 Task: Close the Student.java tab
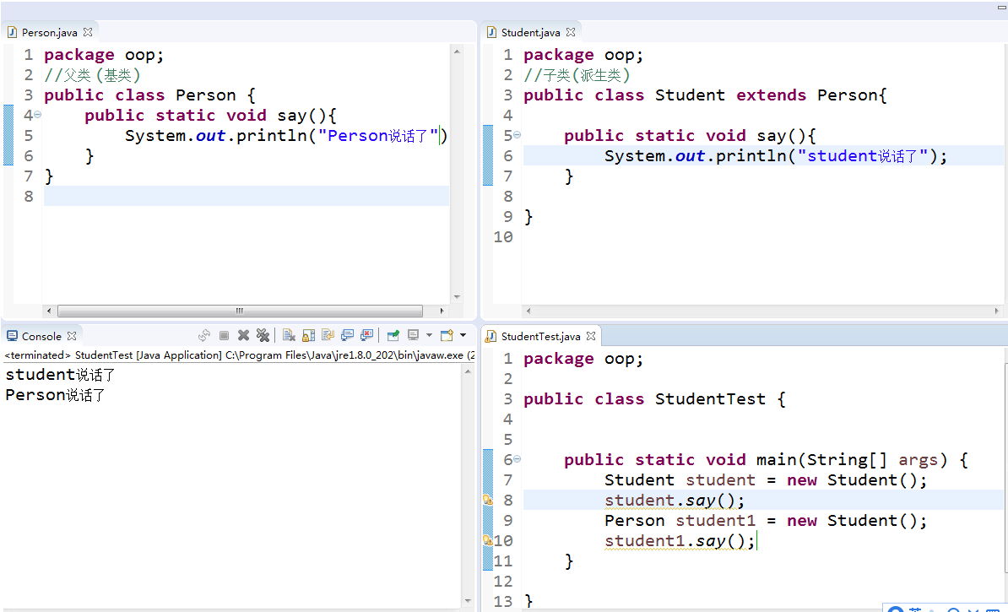point(570,31)
